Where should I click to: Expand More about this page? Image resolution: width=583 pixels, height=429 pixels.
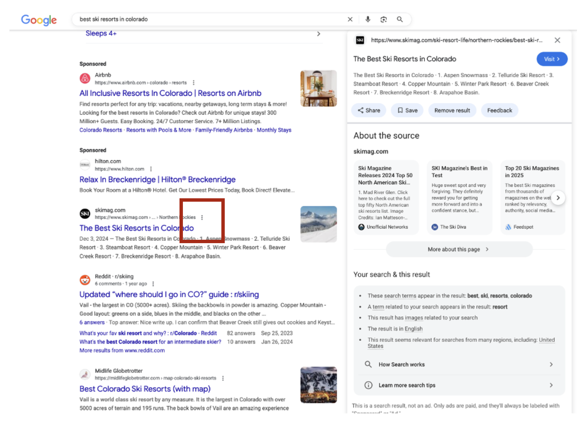(459, 249)
